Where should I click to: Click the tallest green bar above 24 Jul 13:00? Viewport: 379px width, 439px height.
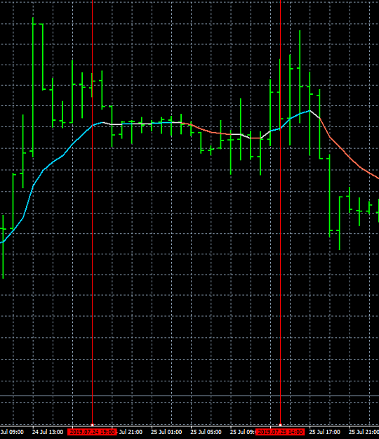33,87
